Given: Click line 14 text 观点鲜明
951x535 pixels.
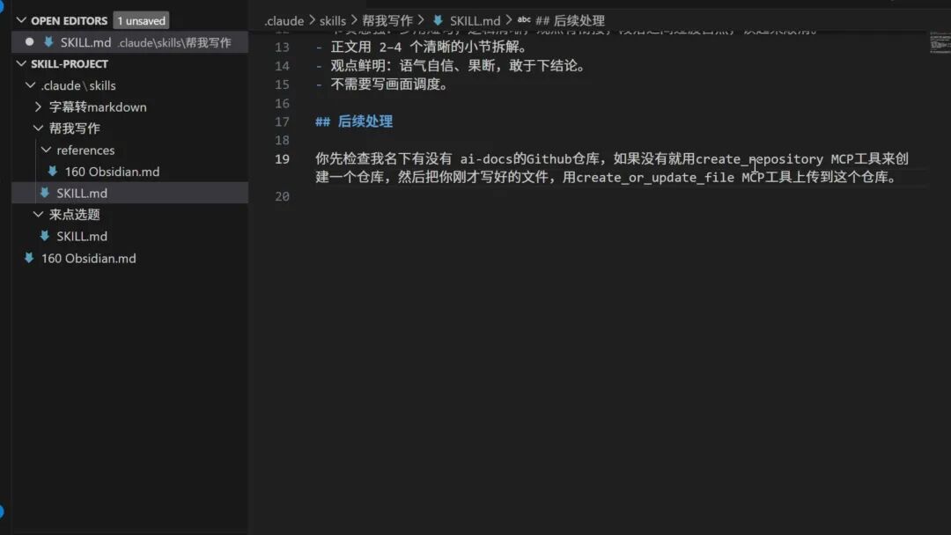Looking at the screenshot, I should [x=357, y=65].
